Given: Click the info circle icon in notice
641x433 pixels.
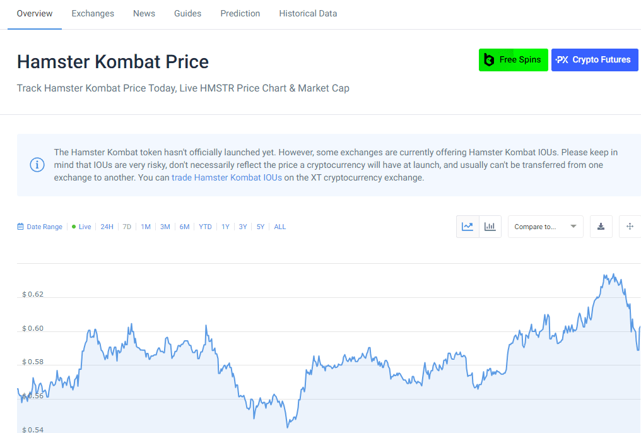Looking at the screenshot, I should [x=37, y=165].
